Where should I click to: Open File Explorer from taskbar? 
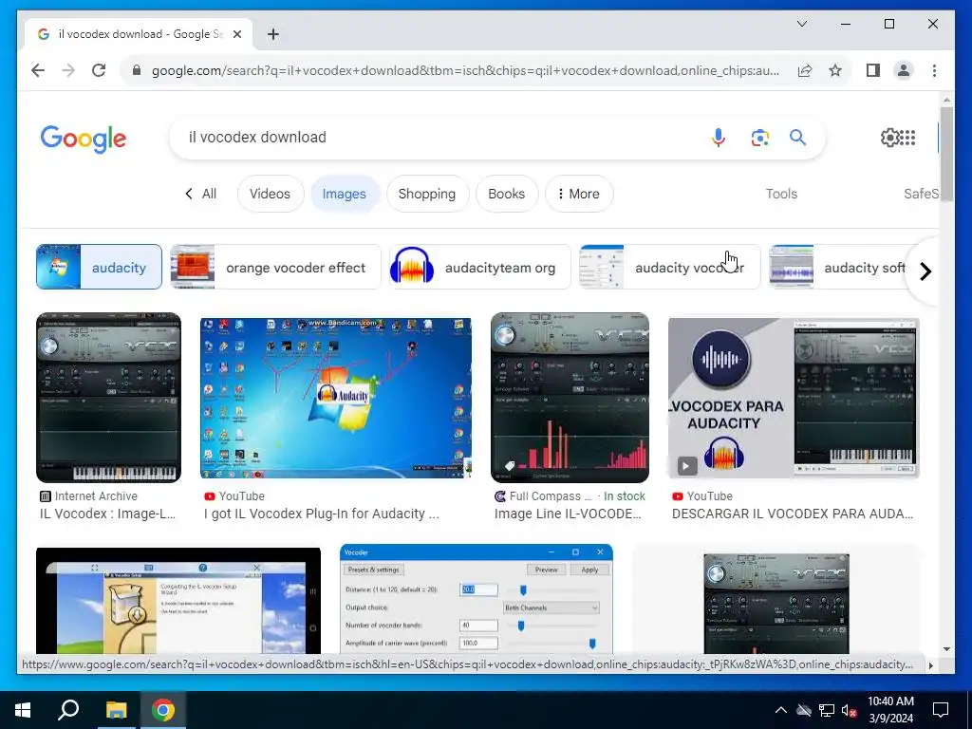(116, 710)
